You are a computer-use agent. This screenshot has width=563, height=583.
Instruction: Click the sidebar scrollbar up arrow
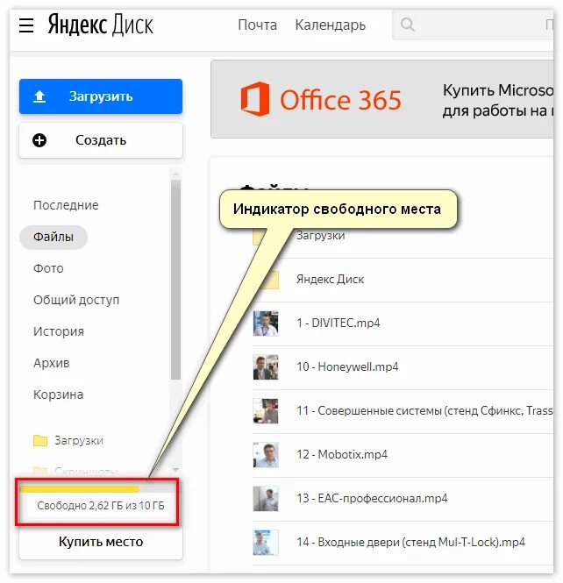(x=175, y=174)
